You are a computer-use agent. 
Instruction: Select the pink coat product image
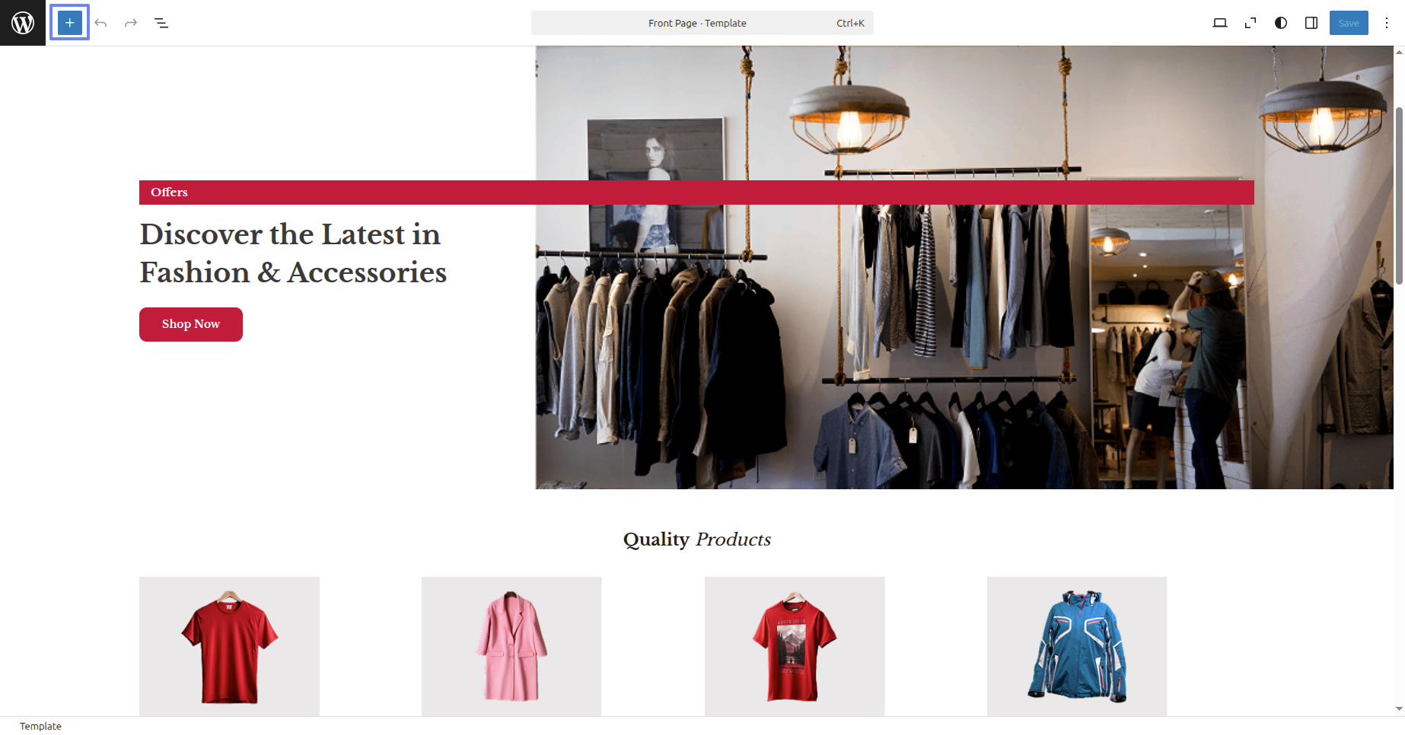(511, 646)
